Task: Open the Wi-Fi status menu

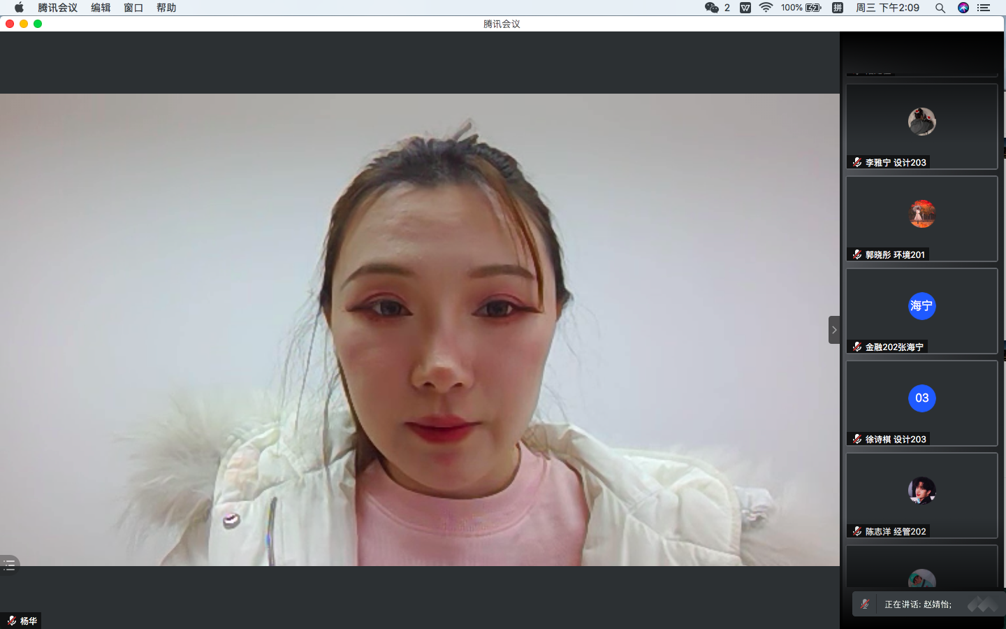Action: coord(766,8)
